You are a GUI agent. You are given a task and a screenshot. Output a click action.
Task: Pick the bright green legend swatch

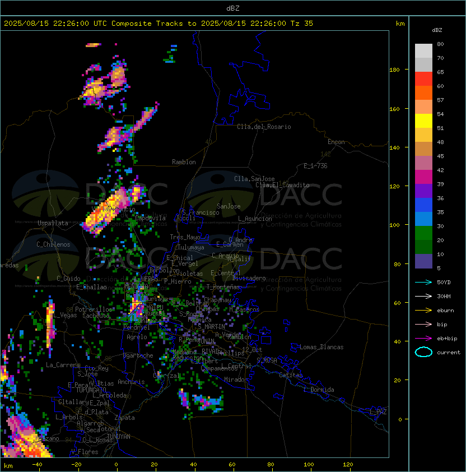pyautogui.click(x=423, y=233)
